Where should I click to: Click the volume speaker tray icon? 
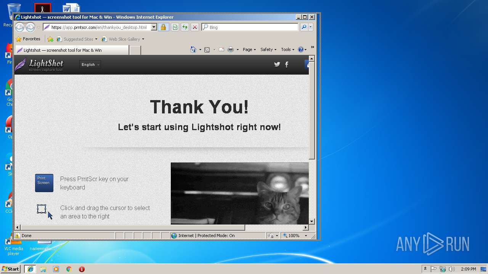point(452,269)
